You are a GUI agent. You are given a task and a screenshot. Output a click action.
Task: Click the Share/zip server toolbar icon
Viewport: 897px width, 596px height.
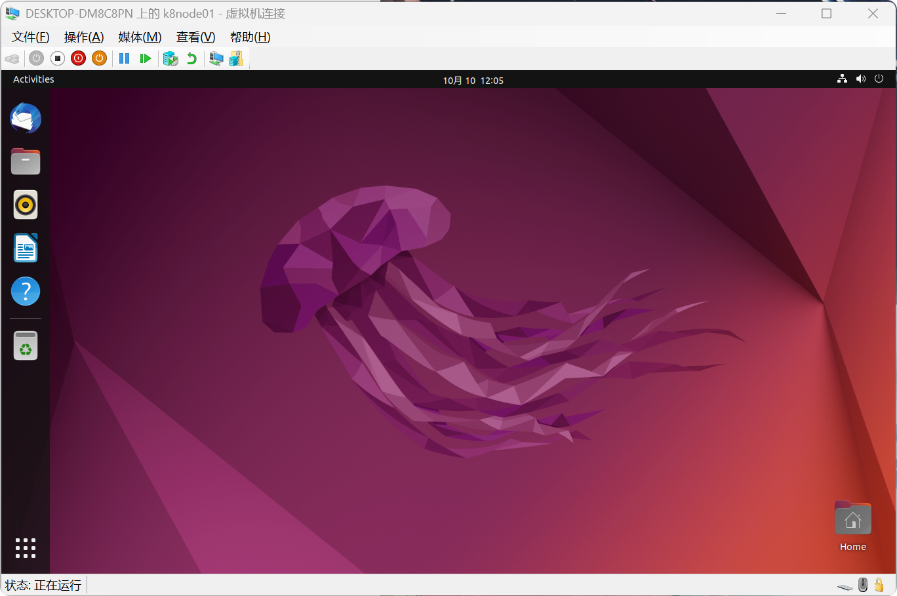tap(237, 58)
